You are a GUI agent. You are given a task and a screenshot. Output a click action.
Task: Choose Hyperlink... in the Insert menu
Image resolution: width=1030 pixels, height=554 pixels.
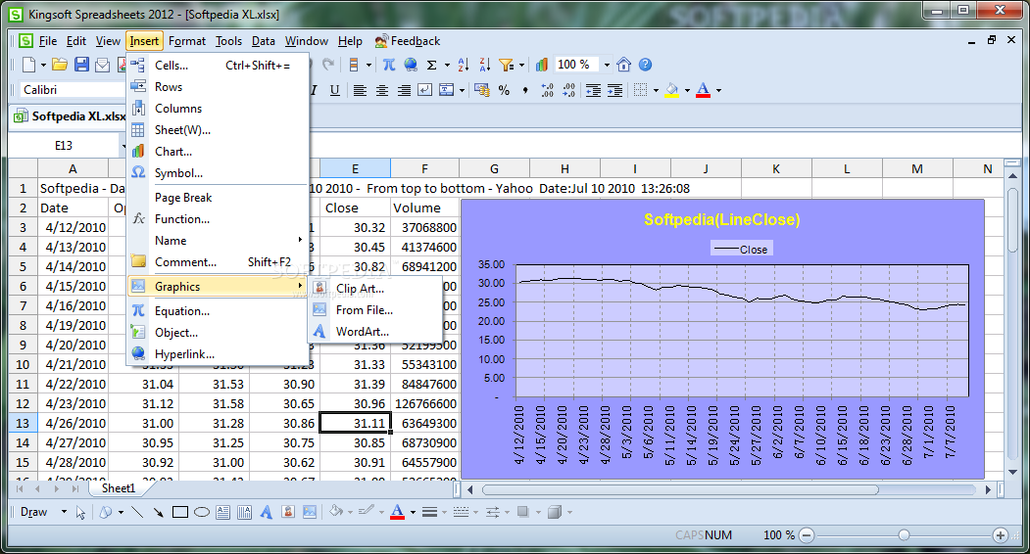click(x=218, y=353)
